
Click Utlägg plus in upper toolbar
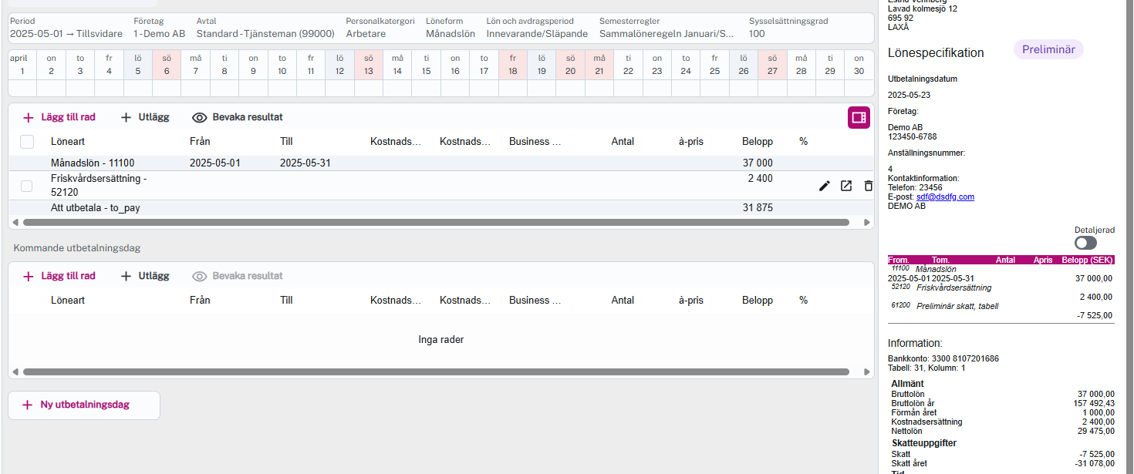(x=127, y=118)
